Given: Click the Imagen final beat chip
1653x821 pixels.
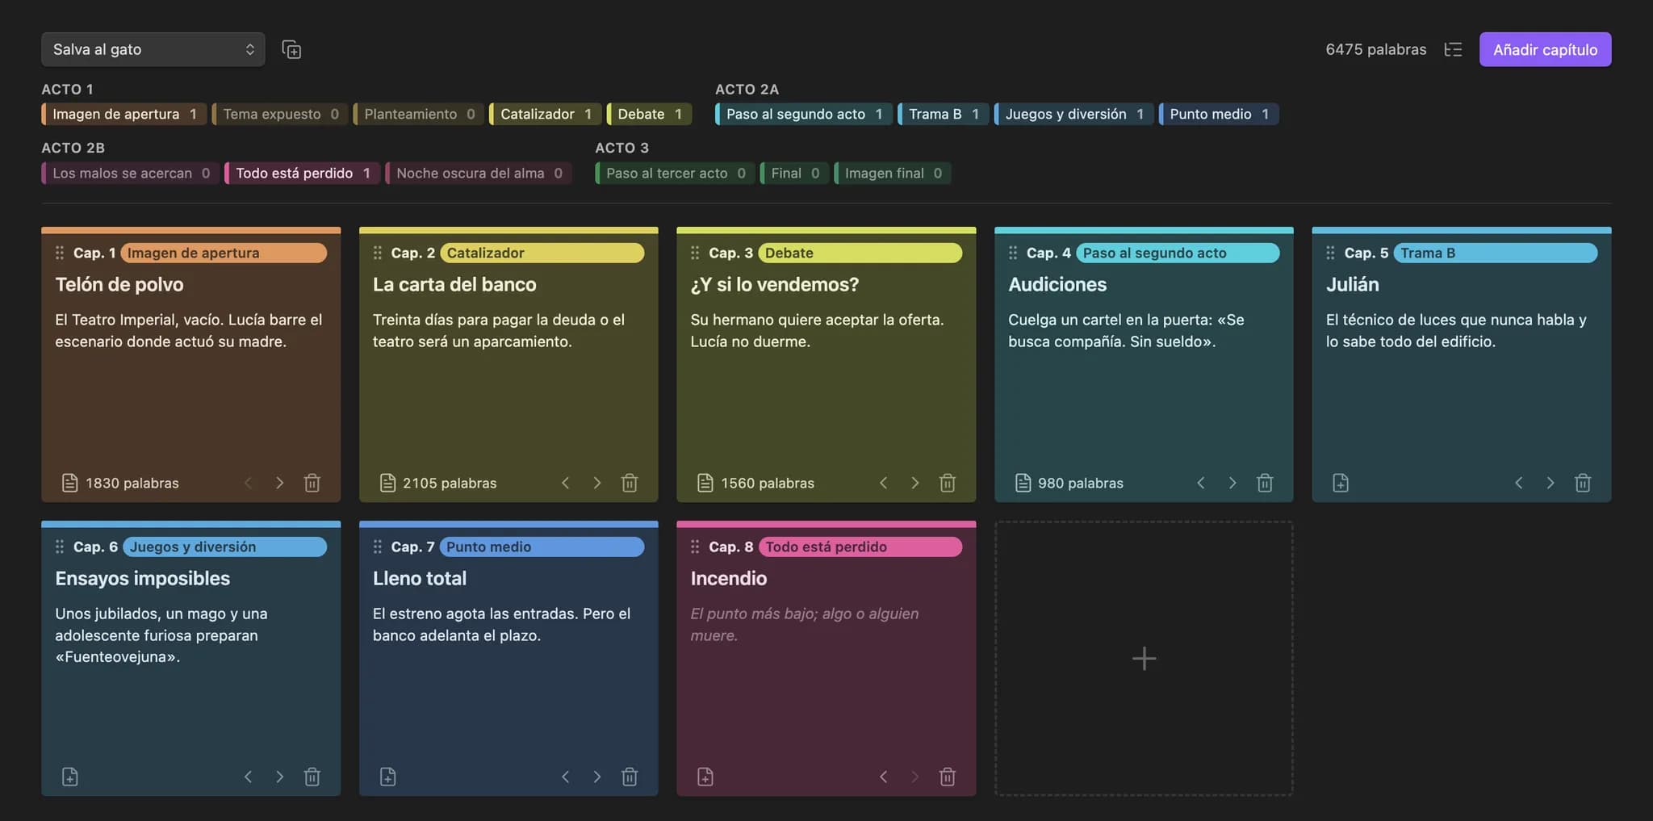Looking at the screenshot, I should coord(892,173).
